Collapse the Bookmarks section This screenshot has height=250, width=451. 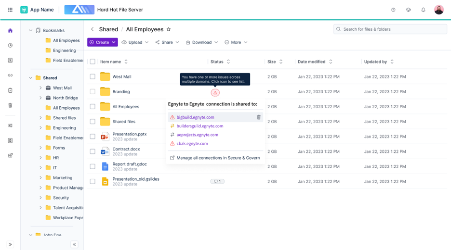31,30
